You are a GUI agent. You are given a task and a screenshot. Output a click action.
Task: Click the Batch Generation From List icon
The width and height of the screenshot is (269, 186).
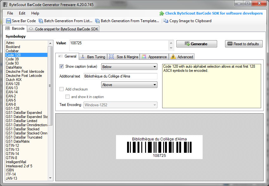(x=41, y=21)
